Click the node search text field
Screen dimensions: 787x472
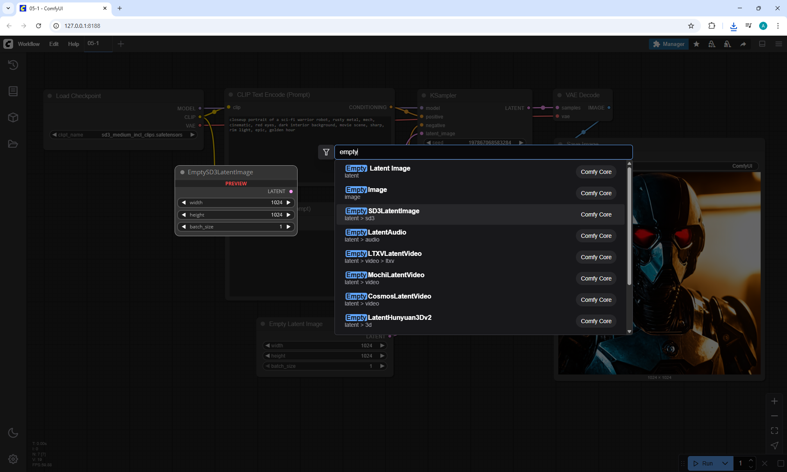[x=483, y=152]
